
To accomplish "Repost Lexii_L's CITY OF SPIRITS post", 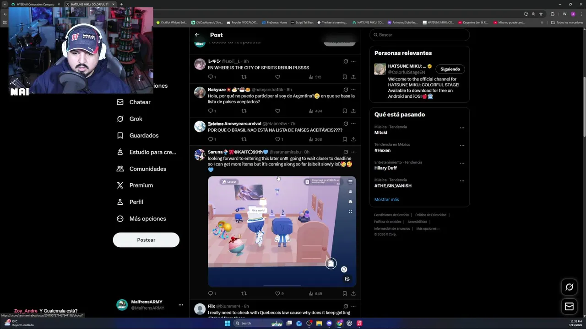I will [x=244, y=77].
